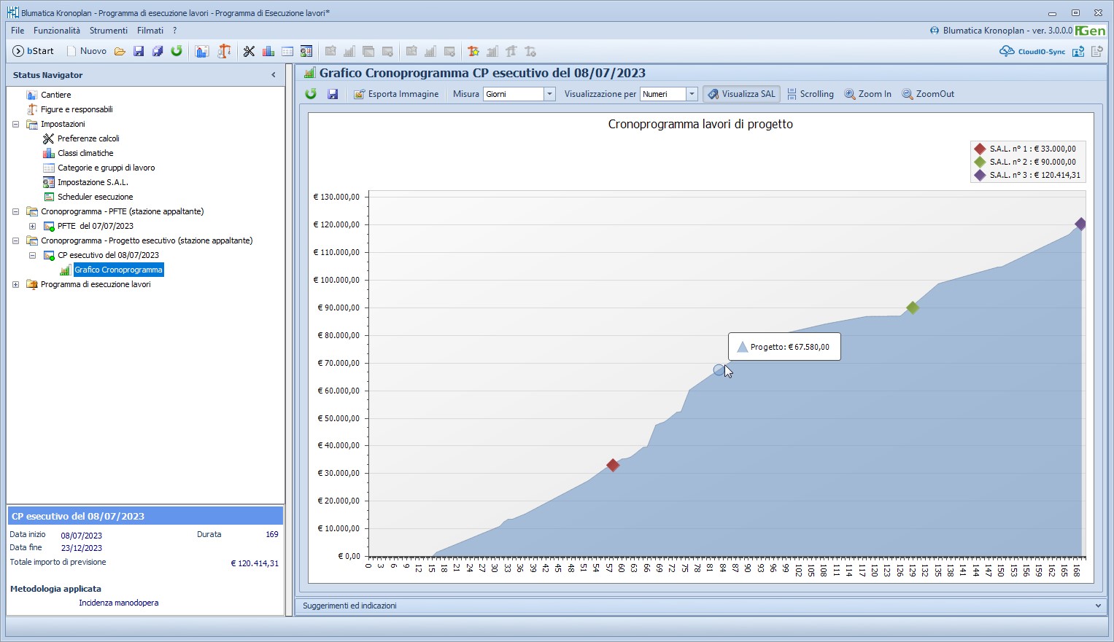Click the Esporta Immagine button
The height and width of the screenshot is (642, 1114).
(x=396, y=94)
